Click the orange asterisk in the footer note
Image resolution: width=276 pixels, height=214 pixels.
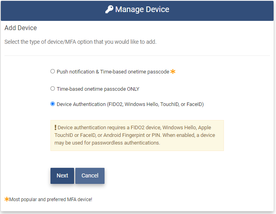[6, 199]
